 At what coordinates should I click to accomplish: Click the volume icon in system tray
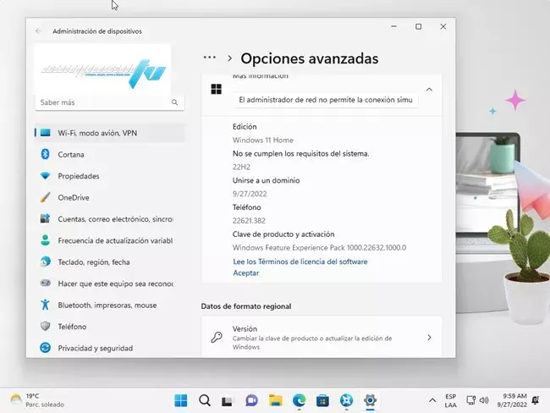(x=484, y=400)
